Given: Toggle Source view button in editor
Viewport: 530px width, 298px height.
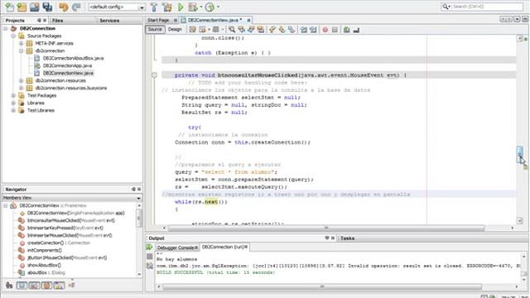Looking at the screenshot, I should [x=155, y=30].
